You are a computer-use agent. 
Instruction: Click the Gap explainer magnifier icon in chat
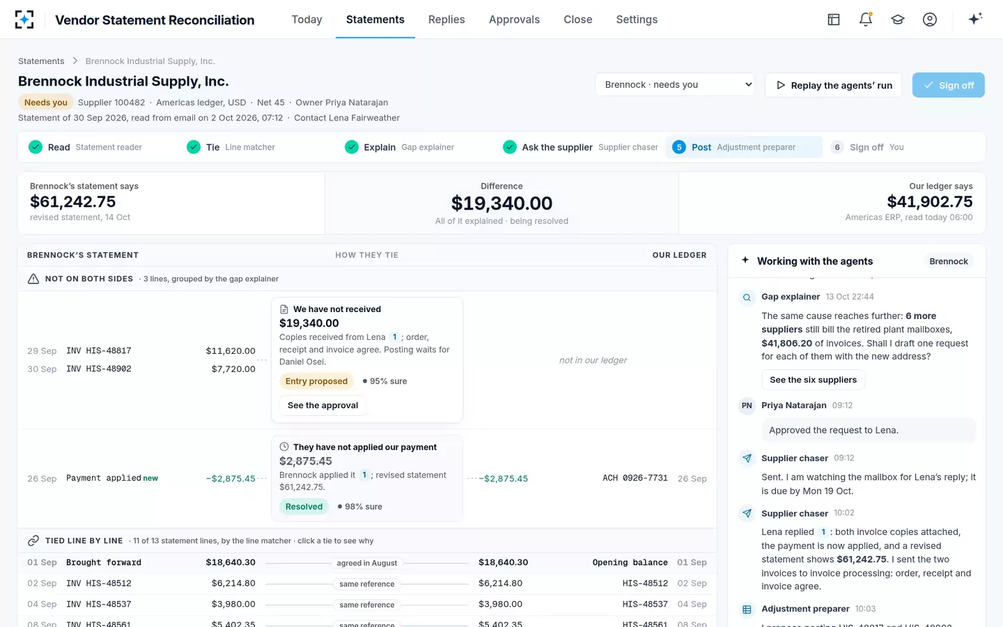point(747,297)
